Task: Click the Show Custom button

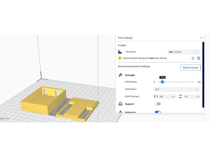Action: 190,68
